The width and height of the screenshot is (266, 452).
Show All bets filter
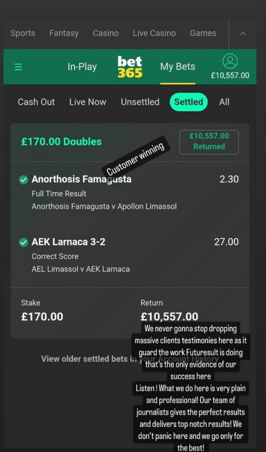(x=224, y=102)
